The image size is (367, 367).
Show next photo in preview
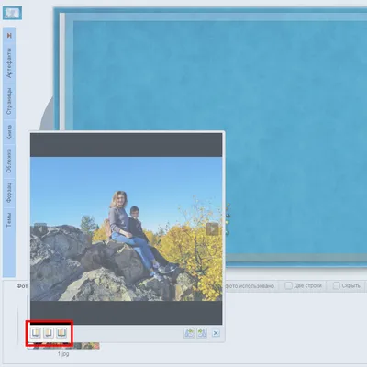click(x=213, y=229)
